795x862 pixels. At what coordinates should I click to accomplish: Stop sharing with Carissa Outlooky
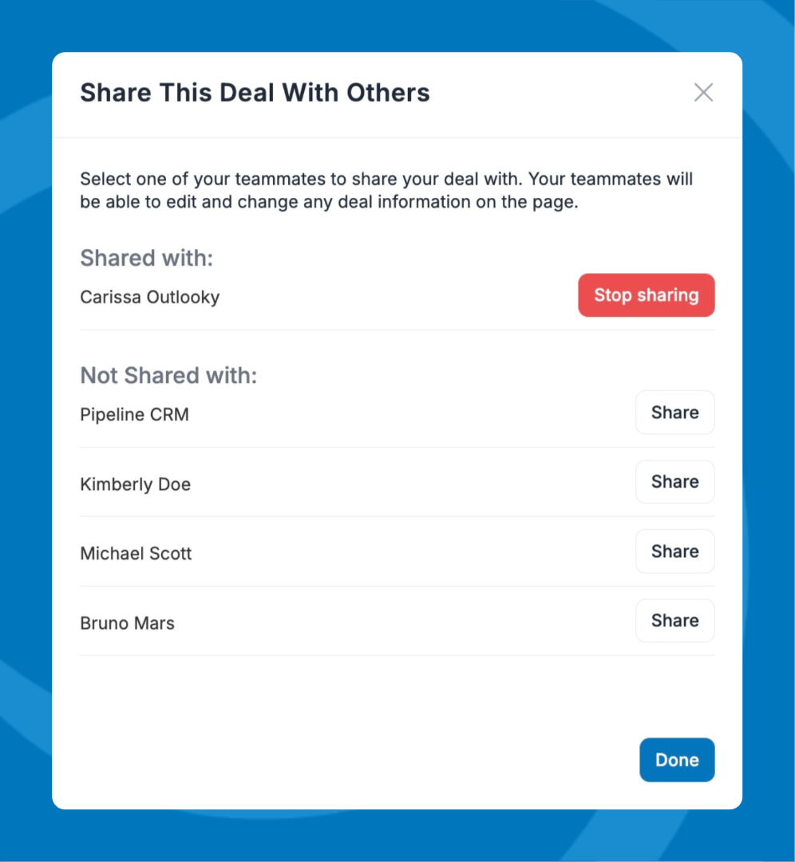click(646, 295)
